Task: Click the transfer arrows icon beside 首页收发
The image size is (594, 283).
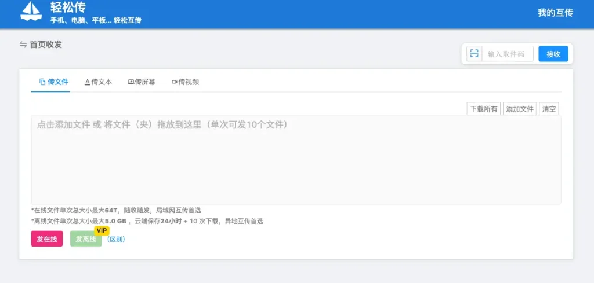Action: tap(23, 45)
